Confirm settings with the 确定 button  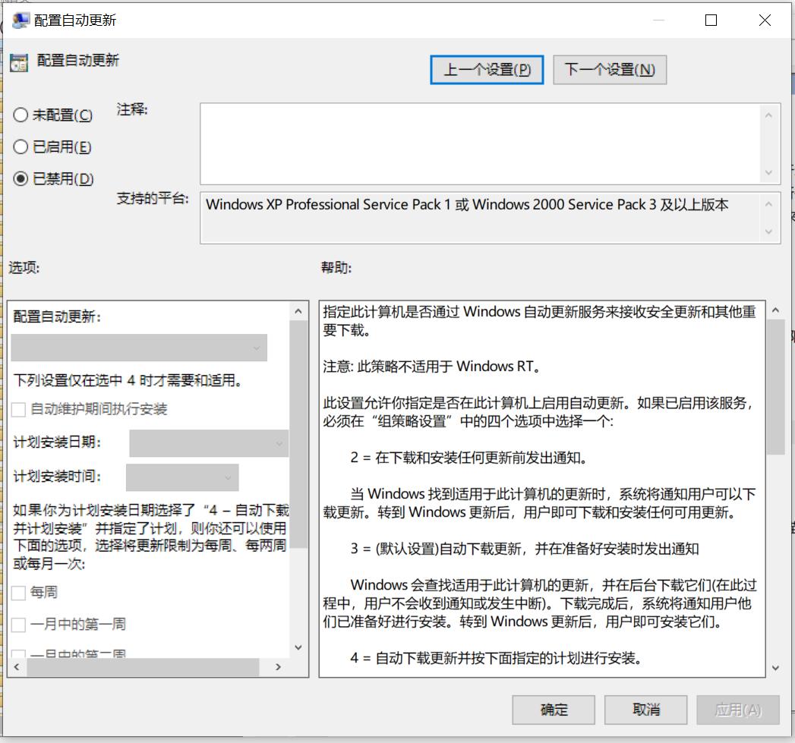point(553,710)
